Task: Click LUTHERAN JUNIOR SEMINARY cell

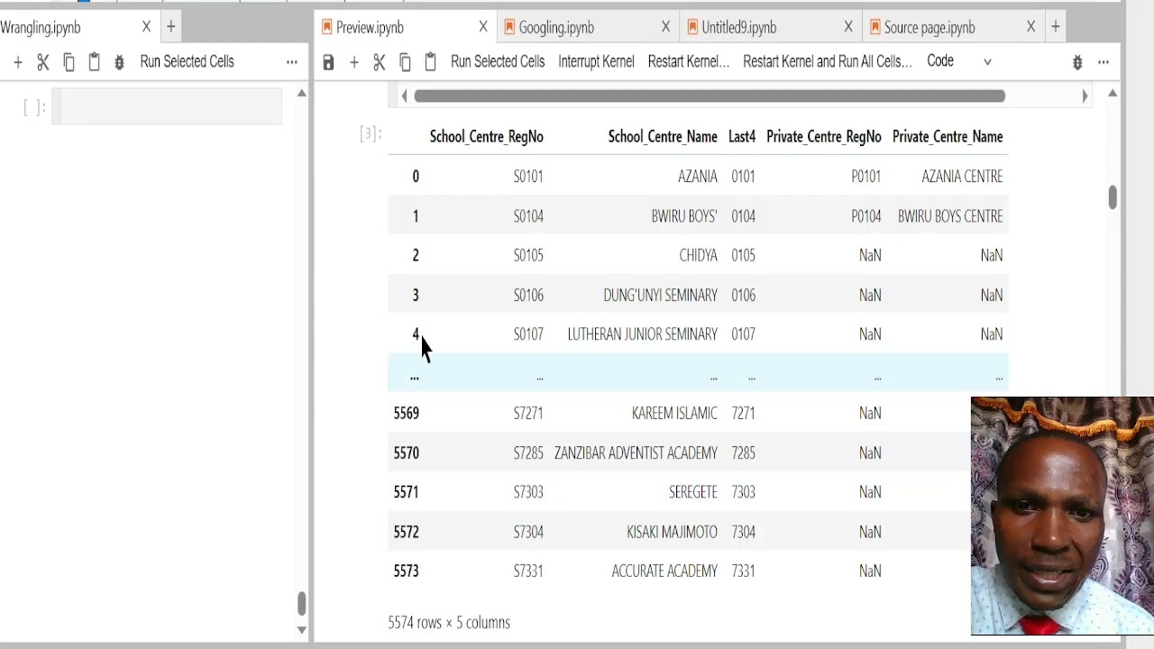Action: click(642, 334)
